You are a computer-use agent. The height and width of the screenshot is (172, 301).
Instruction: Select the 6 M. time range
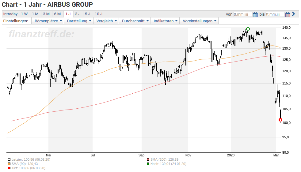58,14
